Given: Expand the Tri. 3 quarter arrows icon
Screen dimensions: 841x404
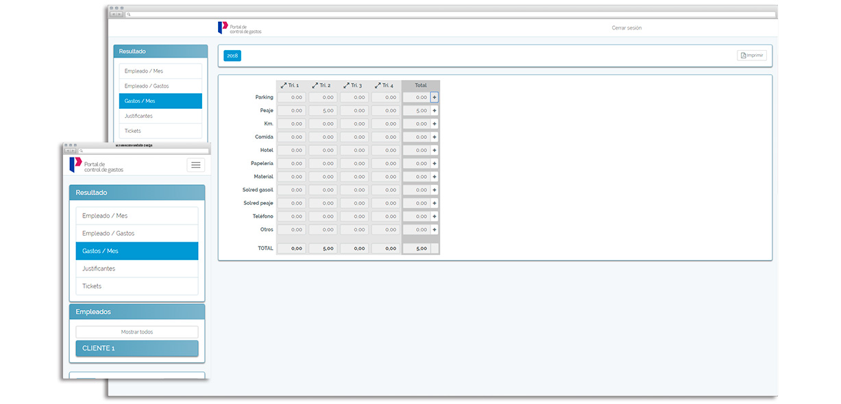Looking at the screenshot, I should click(x=347, y=86).
